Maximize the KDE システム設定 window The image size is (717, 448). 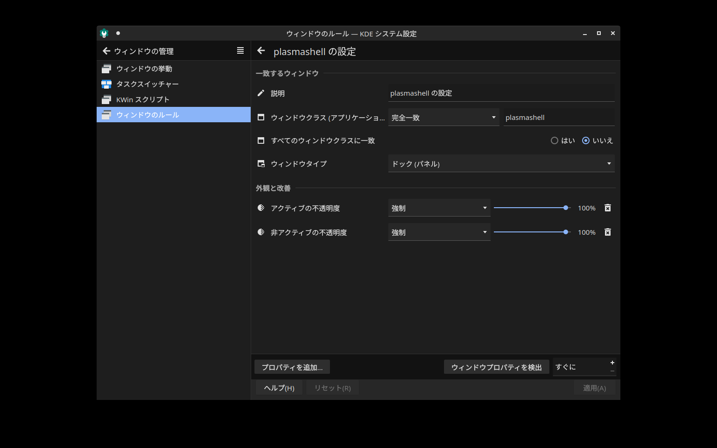coord(599,34)
